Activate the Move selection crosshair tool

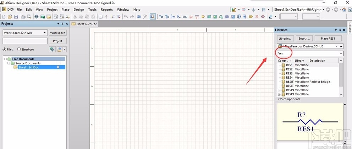[x=107, y=17]
